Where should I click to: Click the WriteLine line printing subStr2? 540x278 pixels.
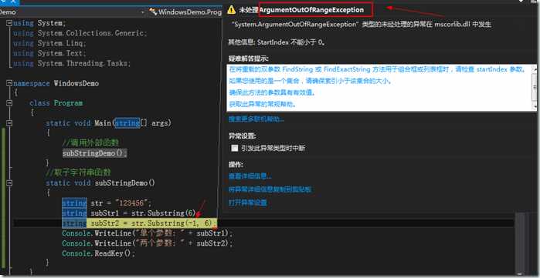click(x=148, y=243)
